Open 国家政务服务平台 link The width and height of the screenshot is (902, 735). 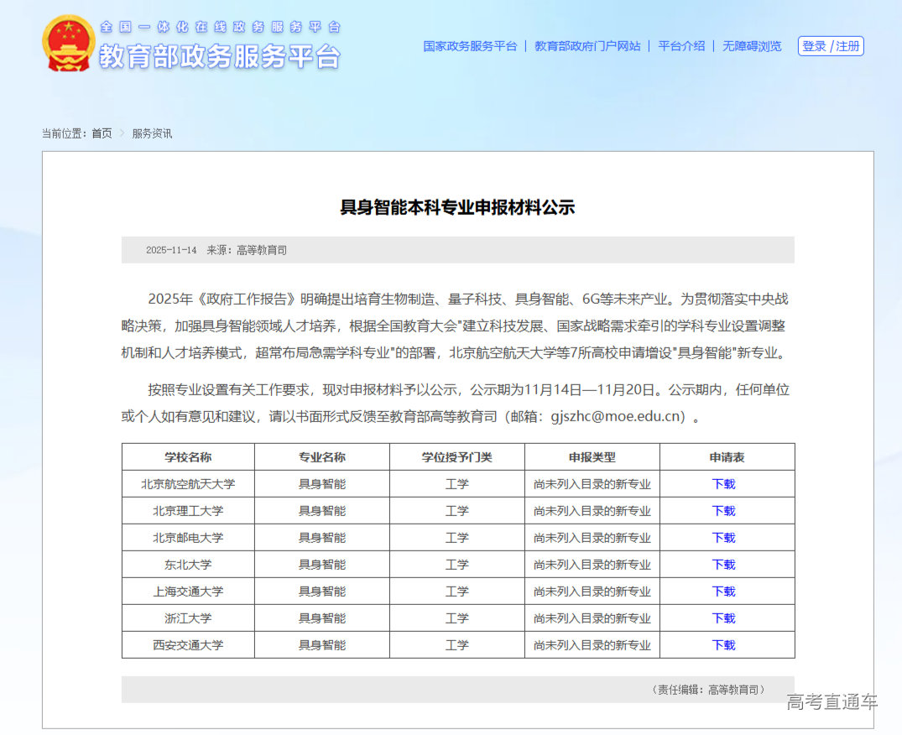(x=468, y=46)
